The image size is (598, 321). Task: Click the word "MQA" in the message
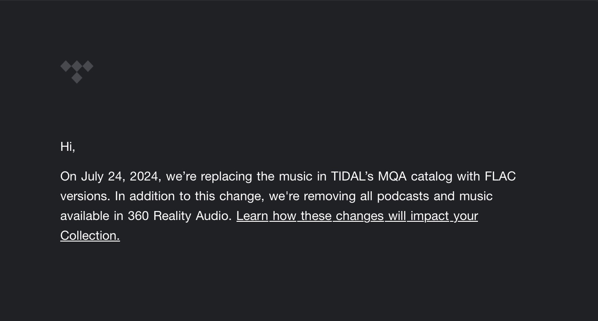click(392, 176)
